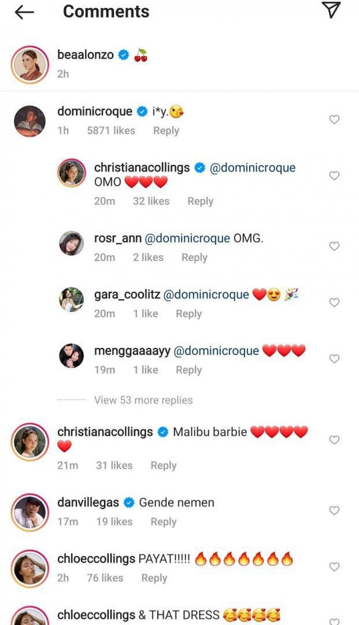Image resolution: width=359 pixels, height=625 pixels.
Task: Open the @dominicroque mention in rosr_ann's reply
Action: click(x=187, y=238)
